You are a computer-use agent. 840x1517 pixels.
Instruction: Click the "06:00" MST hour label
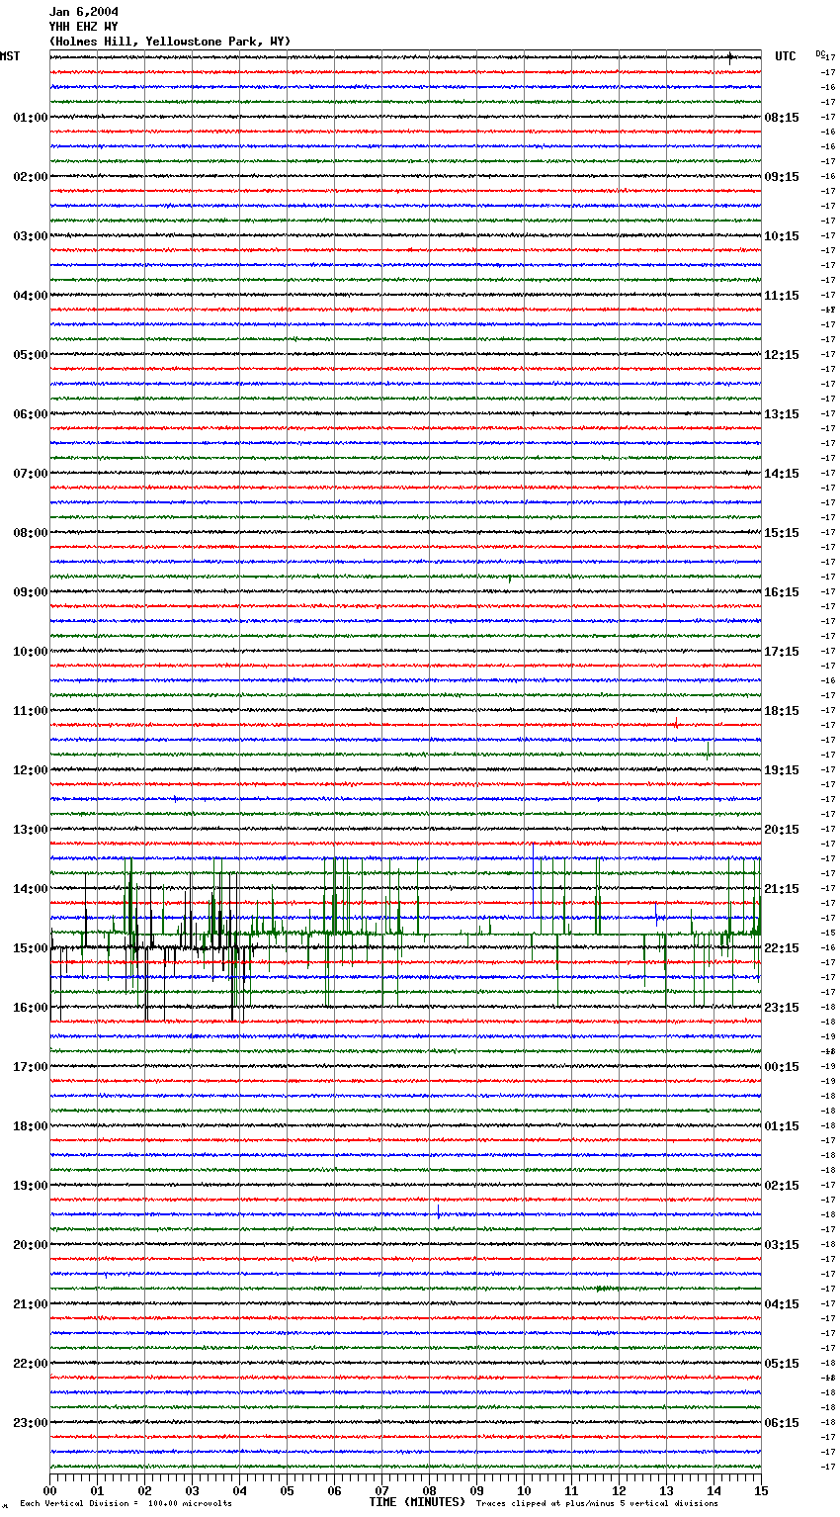click(x=31, y=414)
